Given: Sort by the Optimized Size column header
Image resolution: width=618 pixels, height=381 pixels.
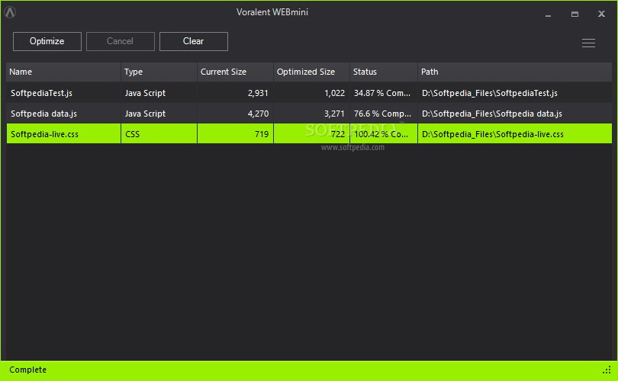Looking at the screenshot, I should 311,72.
